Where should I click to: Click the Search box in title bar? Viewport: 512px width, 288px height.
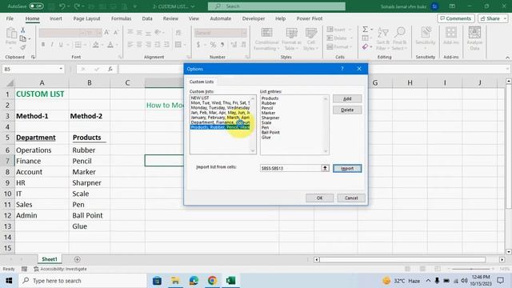[277, 6]
